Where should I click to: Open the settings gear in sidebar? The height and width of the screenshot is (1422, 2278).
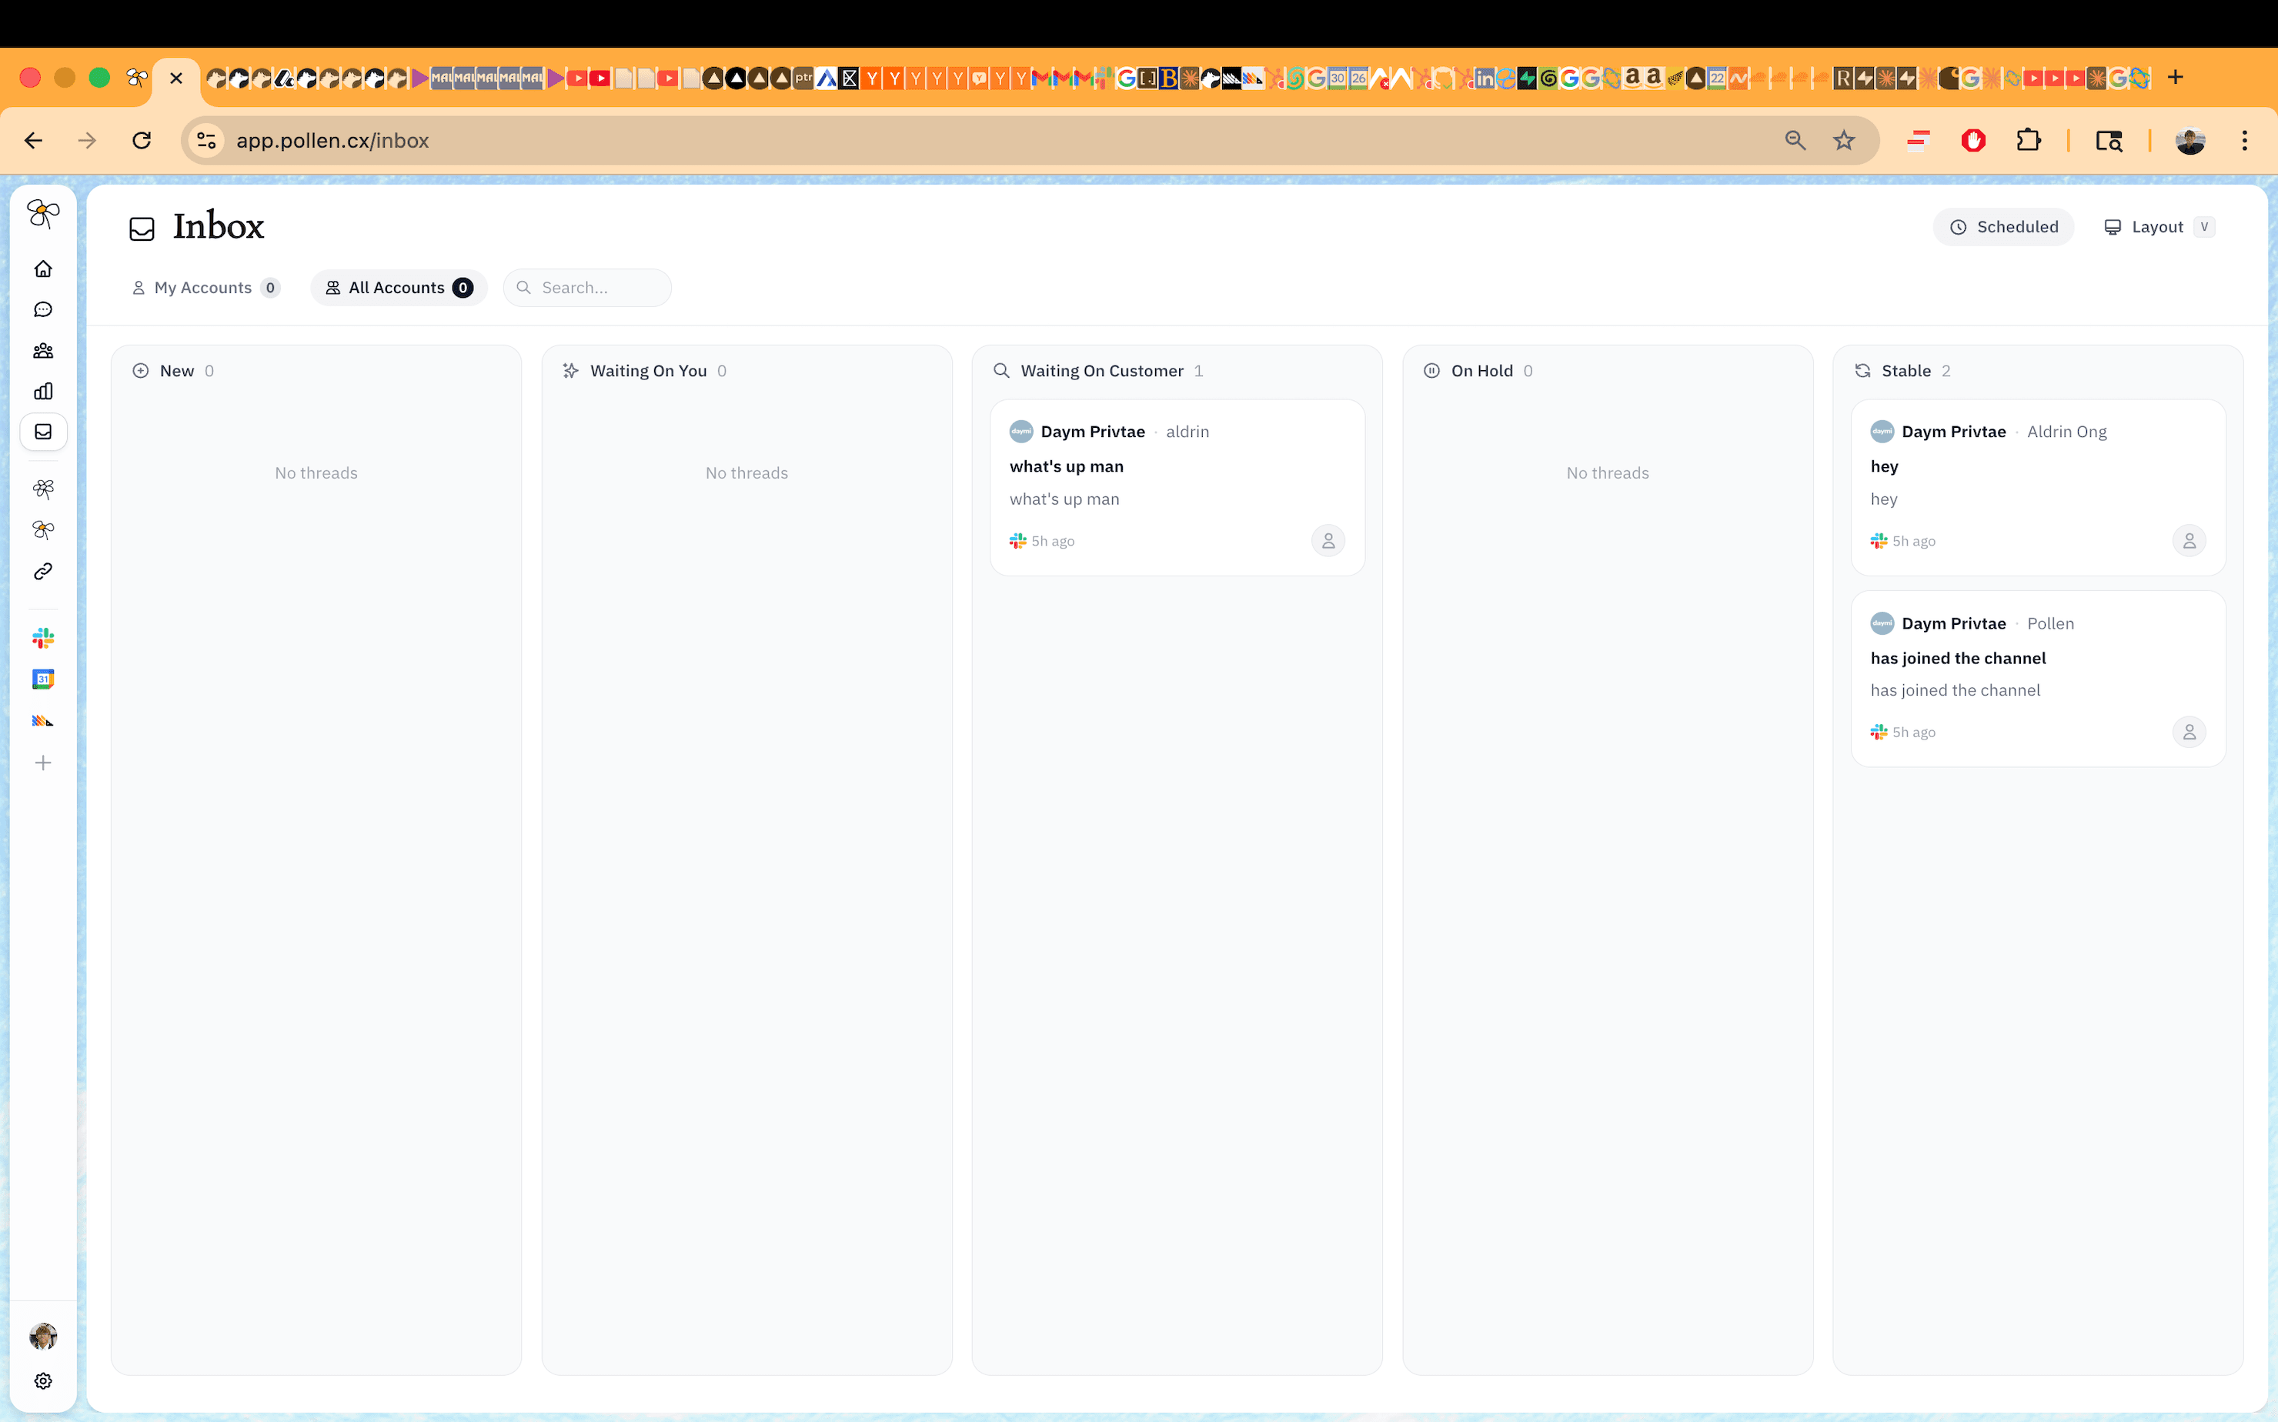coord(43,1380)
